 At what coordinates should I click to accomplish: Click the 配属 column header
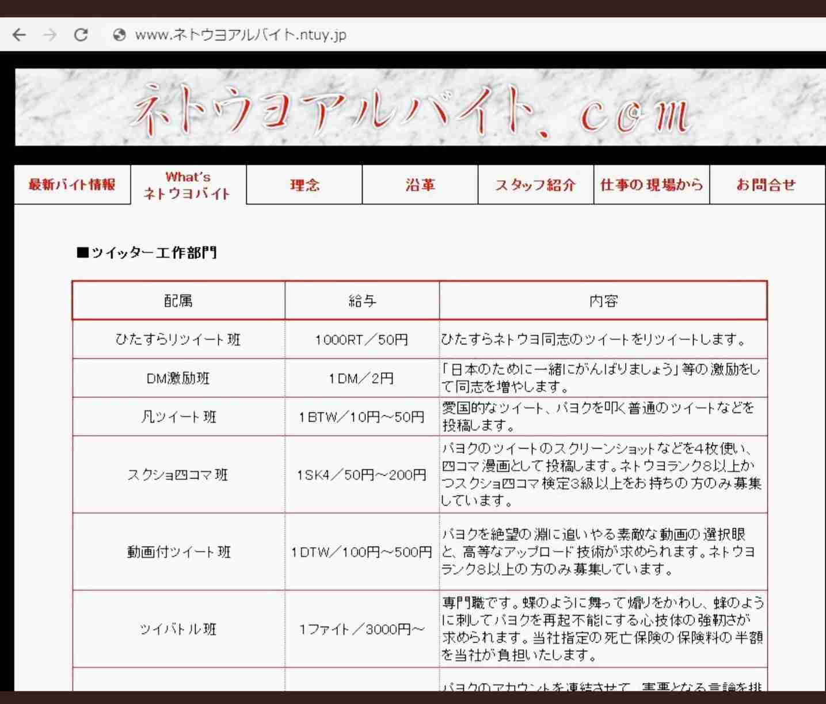coord(178,300)
